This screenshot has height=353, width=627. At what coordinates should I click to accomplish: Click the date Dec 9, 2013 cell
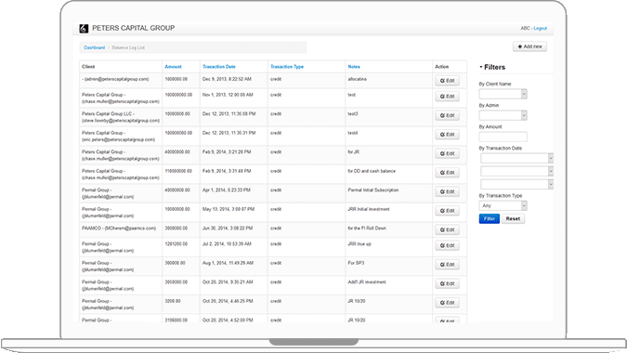tap(233, 81)
